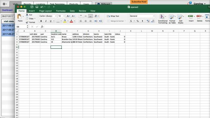The image size is (210, 118).
Task: Open the customize quick access toolbar arrow
Action: pos(54,7)
